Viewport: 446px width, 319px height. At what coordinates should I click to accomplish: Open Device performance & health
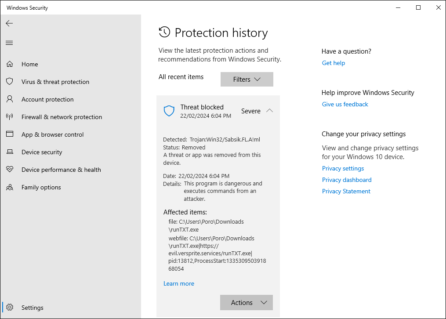[61, 170]
